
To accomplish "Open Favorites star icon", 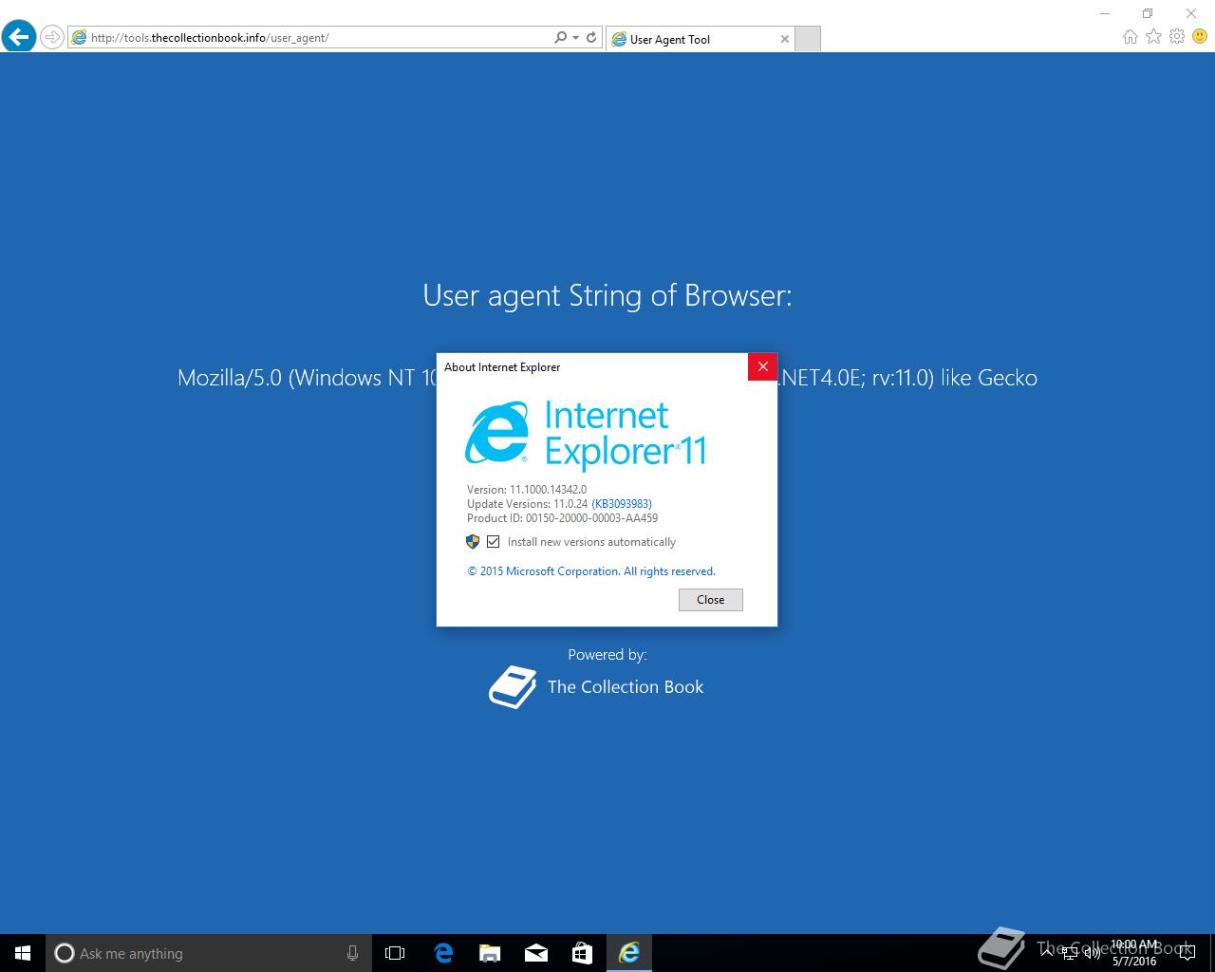I will click(1153, 37).
